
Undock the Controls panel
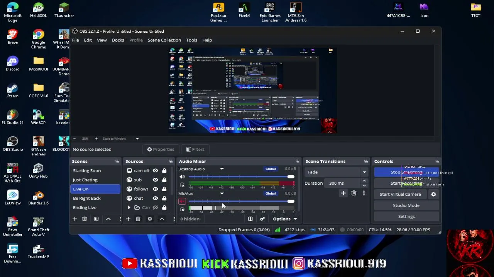(x=437, y=162)
